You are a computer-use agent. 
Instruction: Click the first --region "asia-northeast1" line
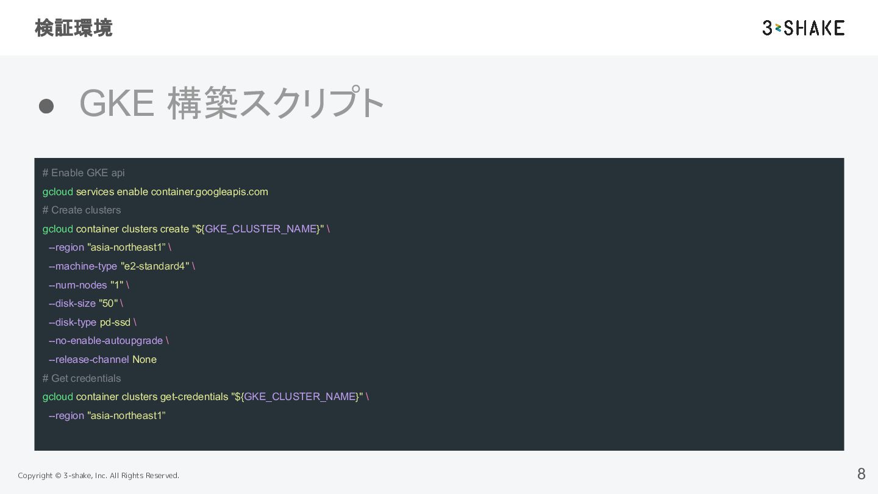[x=110, y=248]
